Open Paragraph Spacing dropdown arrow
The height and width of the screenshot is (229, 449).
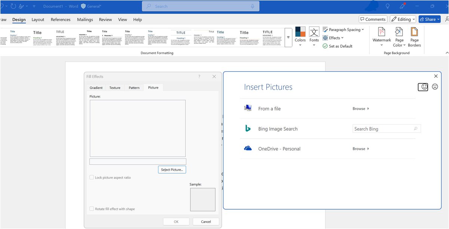[363, 30]
